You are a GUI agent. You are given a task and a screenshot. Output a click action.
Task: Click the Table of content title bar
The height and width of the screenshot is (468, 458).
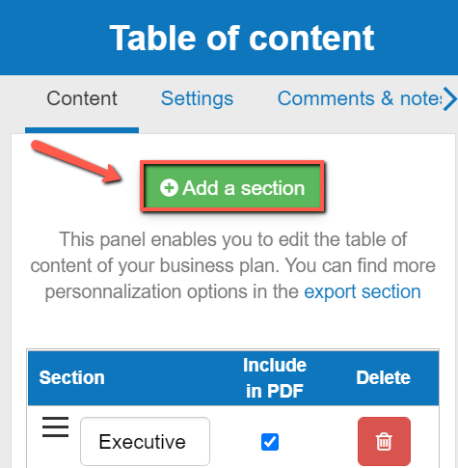pyautogui.click(x=229, y=38)
